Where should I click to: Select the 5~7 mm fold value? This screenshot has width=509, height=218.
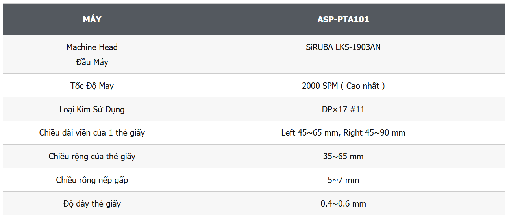point(343,180)
